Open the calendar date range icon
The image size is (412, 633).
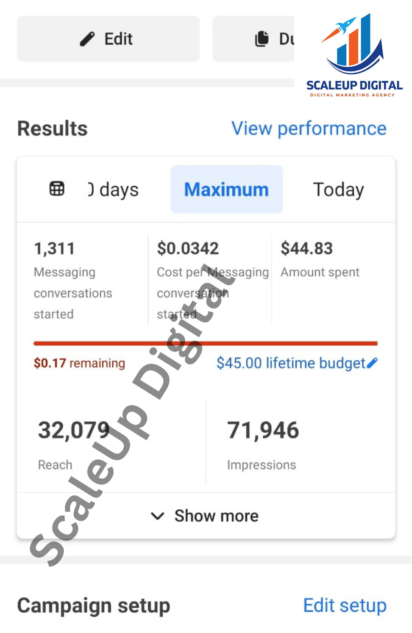(x=57, y=189)
